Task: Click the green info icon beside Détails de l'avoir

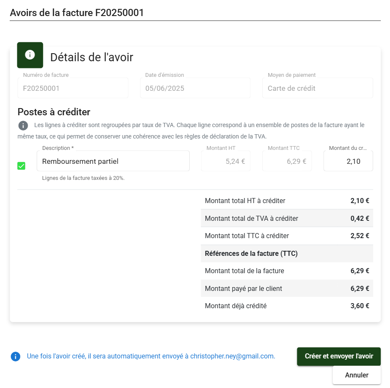Action: click(x=30, y=55)
